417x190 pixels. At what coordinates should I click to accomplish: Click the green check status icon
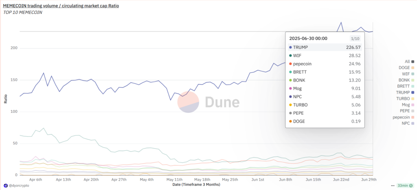411,186
